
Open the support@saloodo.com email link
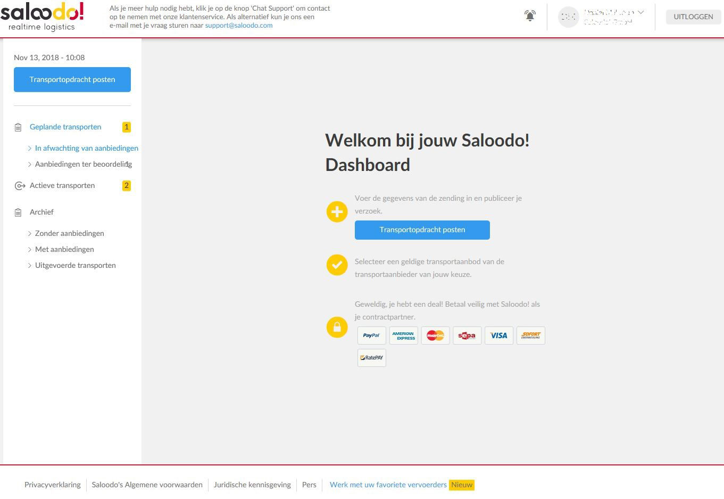[239, 25]
